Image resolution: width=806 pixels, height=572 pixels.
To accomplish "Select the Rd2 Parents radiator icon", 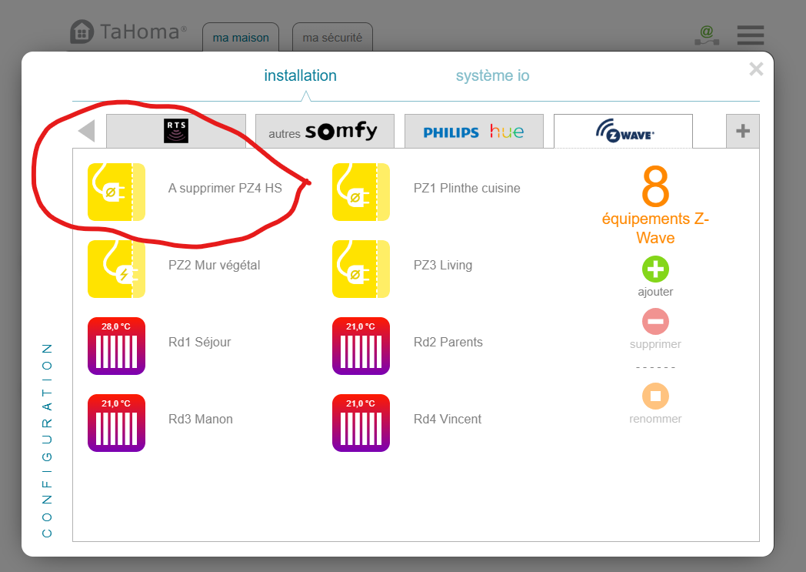I will (361, 346).
